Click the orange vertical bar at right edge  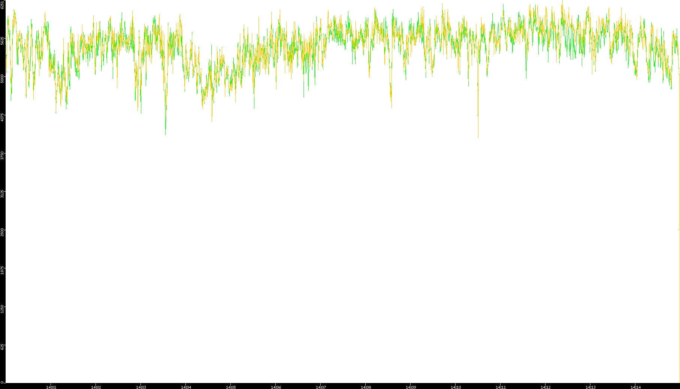679,300
